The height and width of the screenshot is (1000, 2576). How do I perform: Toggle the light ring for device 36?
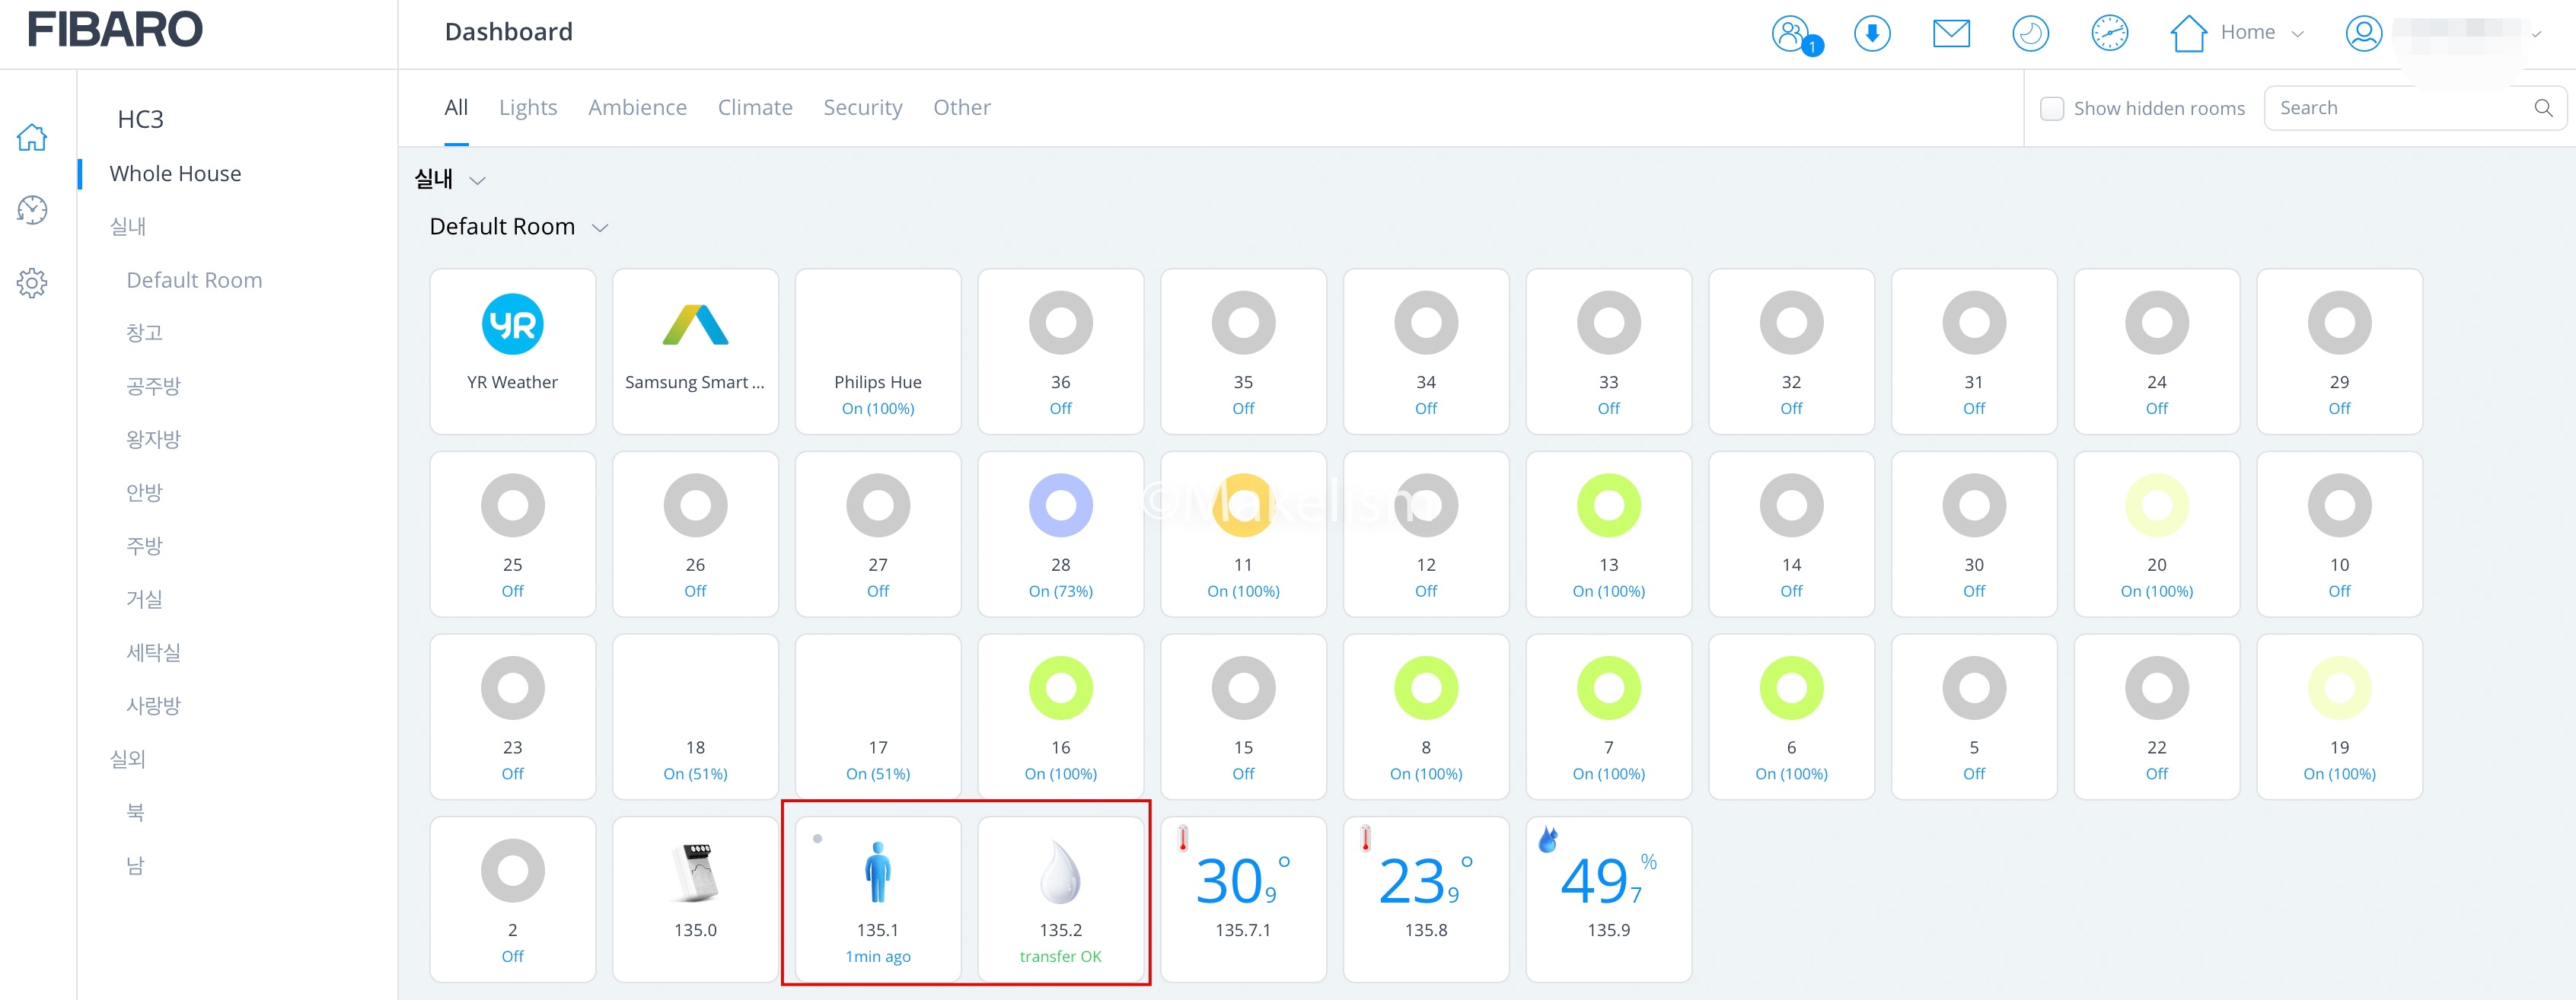[1060, 323]
